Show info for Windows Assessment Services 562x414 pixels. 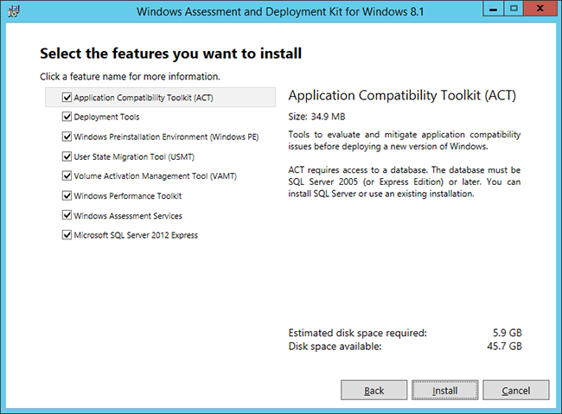point(127,216)
